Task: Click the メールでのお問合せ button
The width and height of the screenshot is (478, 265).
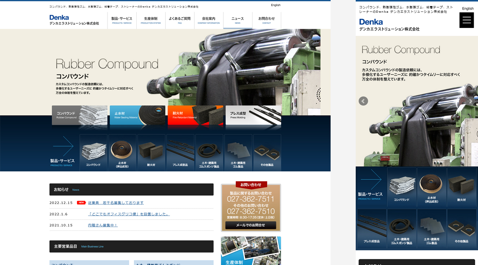Action: [x=251, y=225]
